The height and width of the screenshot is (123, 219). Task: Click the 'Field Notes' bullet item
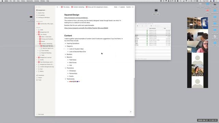click(x=73, y=60)
